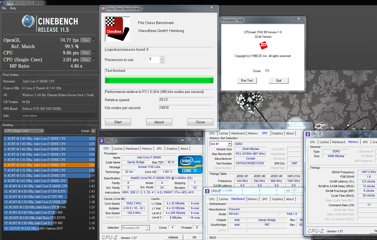Run the CPU (Single Core) benchmark

tap(86, 60)
